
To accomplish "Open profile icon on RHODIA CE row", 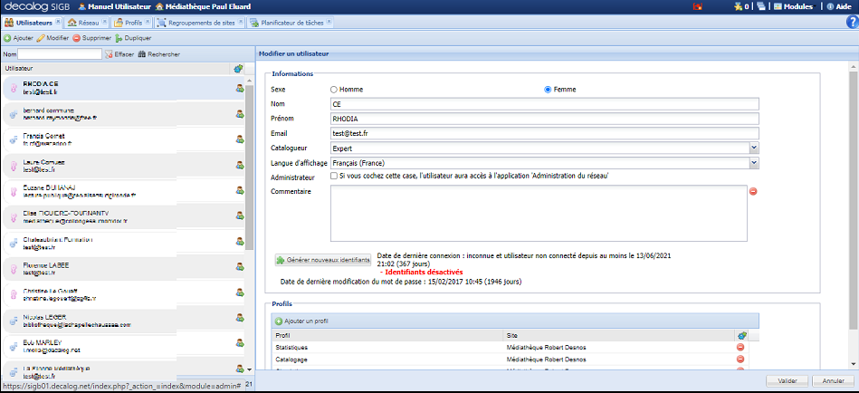I will pos(239,88).
